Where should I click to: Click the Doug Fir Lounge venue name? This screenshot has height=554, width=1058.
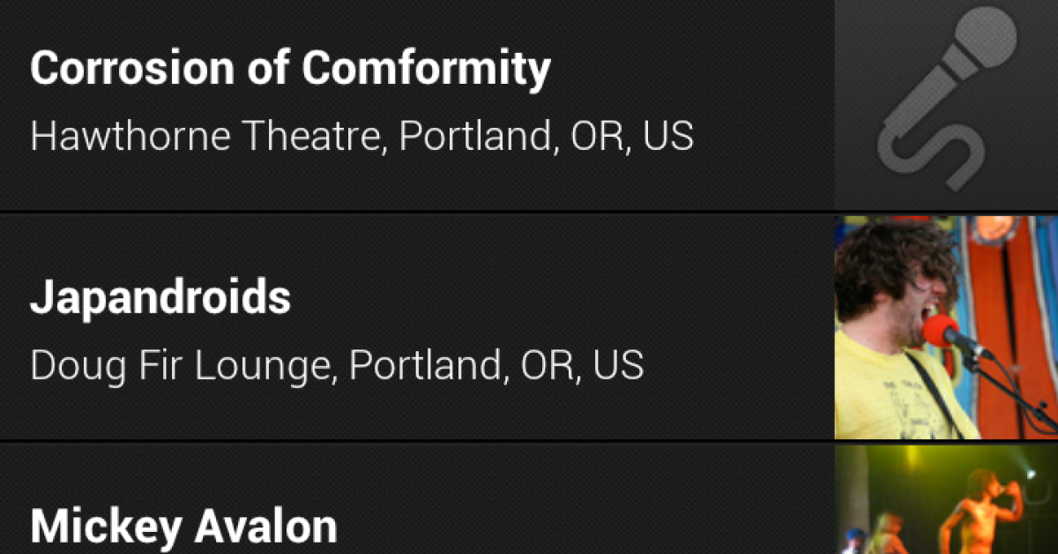click(x=182, y=365)
